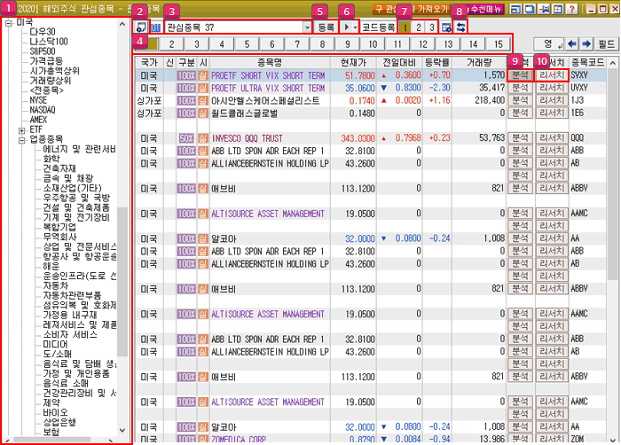Click the tree panel horizontal scrollbar thumb
This screenshot has height=445, width=621.
click(x=51, y=440)
